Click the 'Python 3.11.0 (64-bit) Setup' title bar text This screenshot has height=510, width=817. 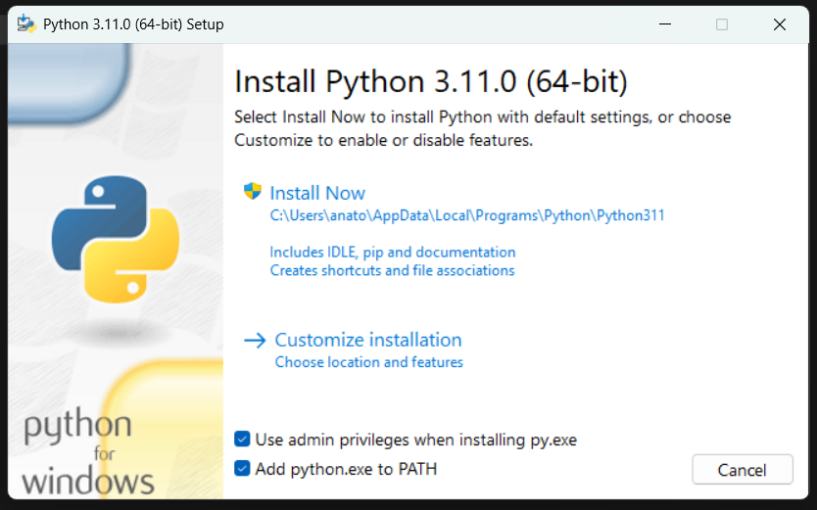[x=133, y=24]
